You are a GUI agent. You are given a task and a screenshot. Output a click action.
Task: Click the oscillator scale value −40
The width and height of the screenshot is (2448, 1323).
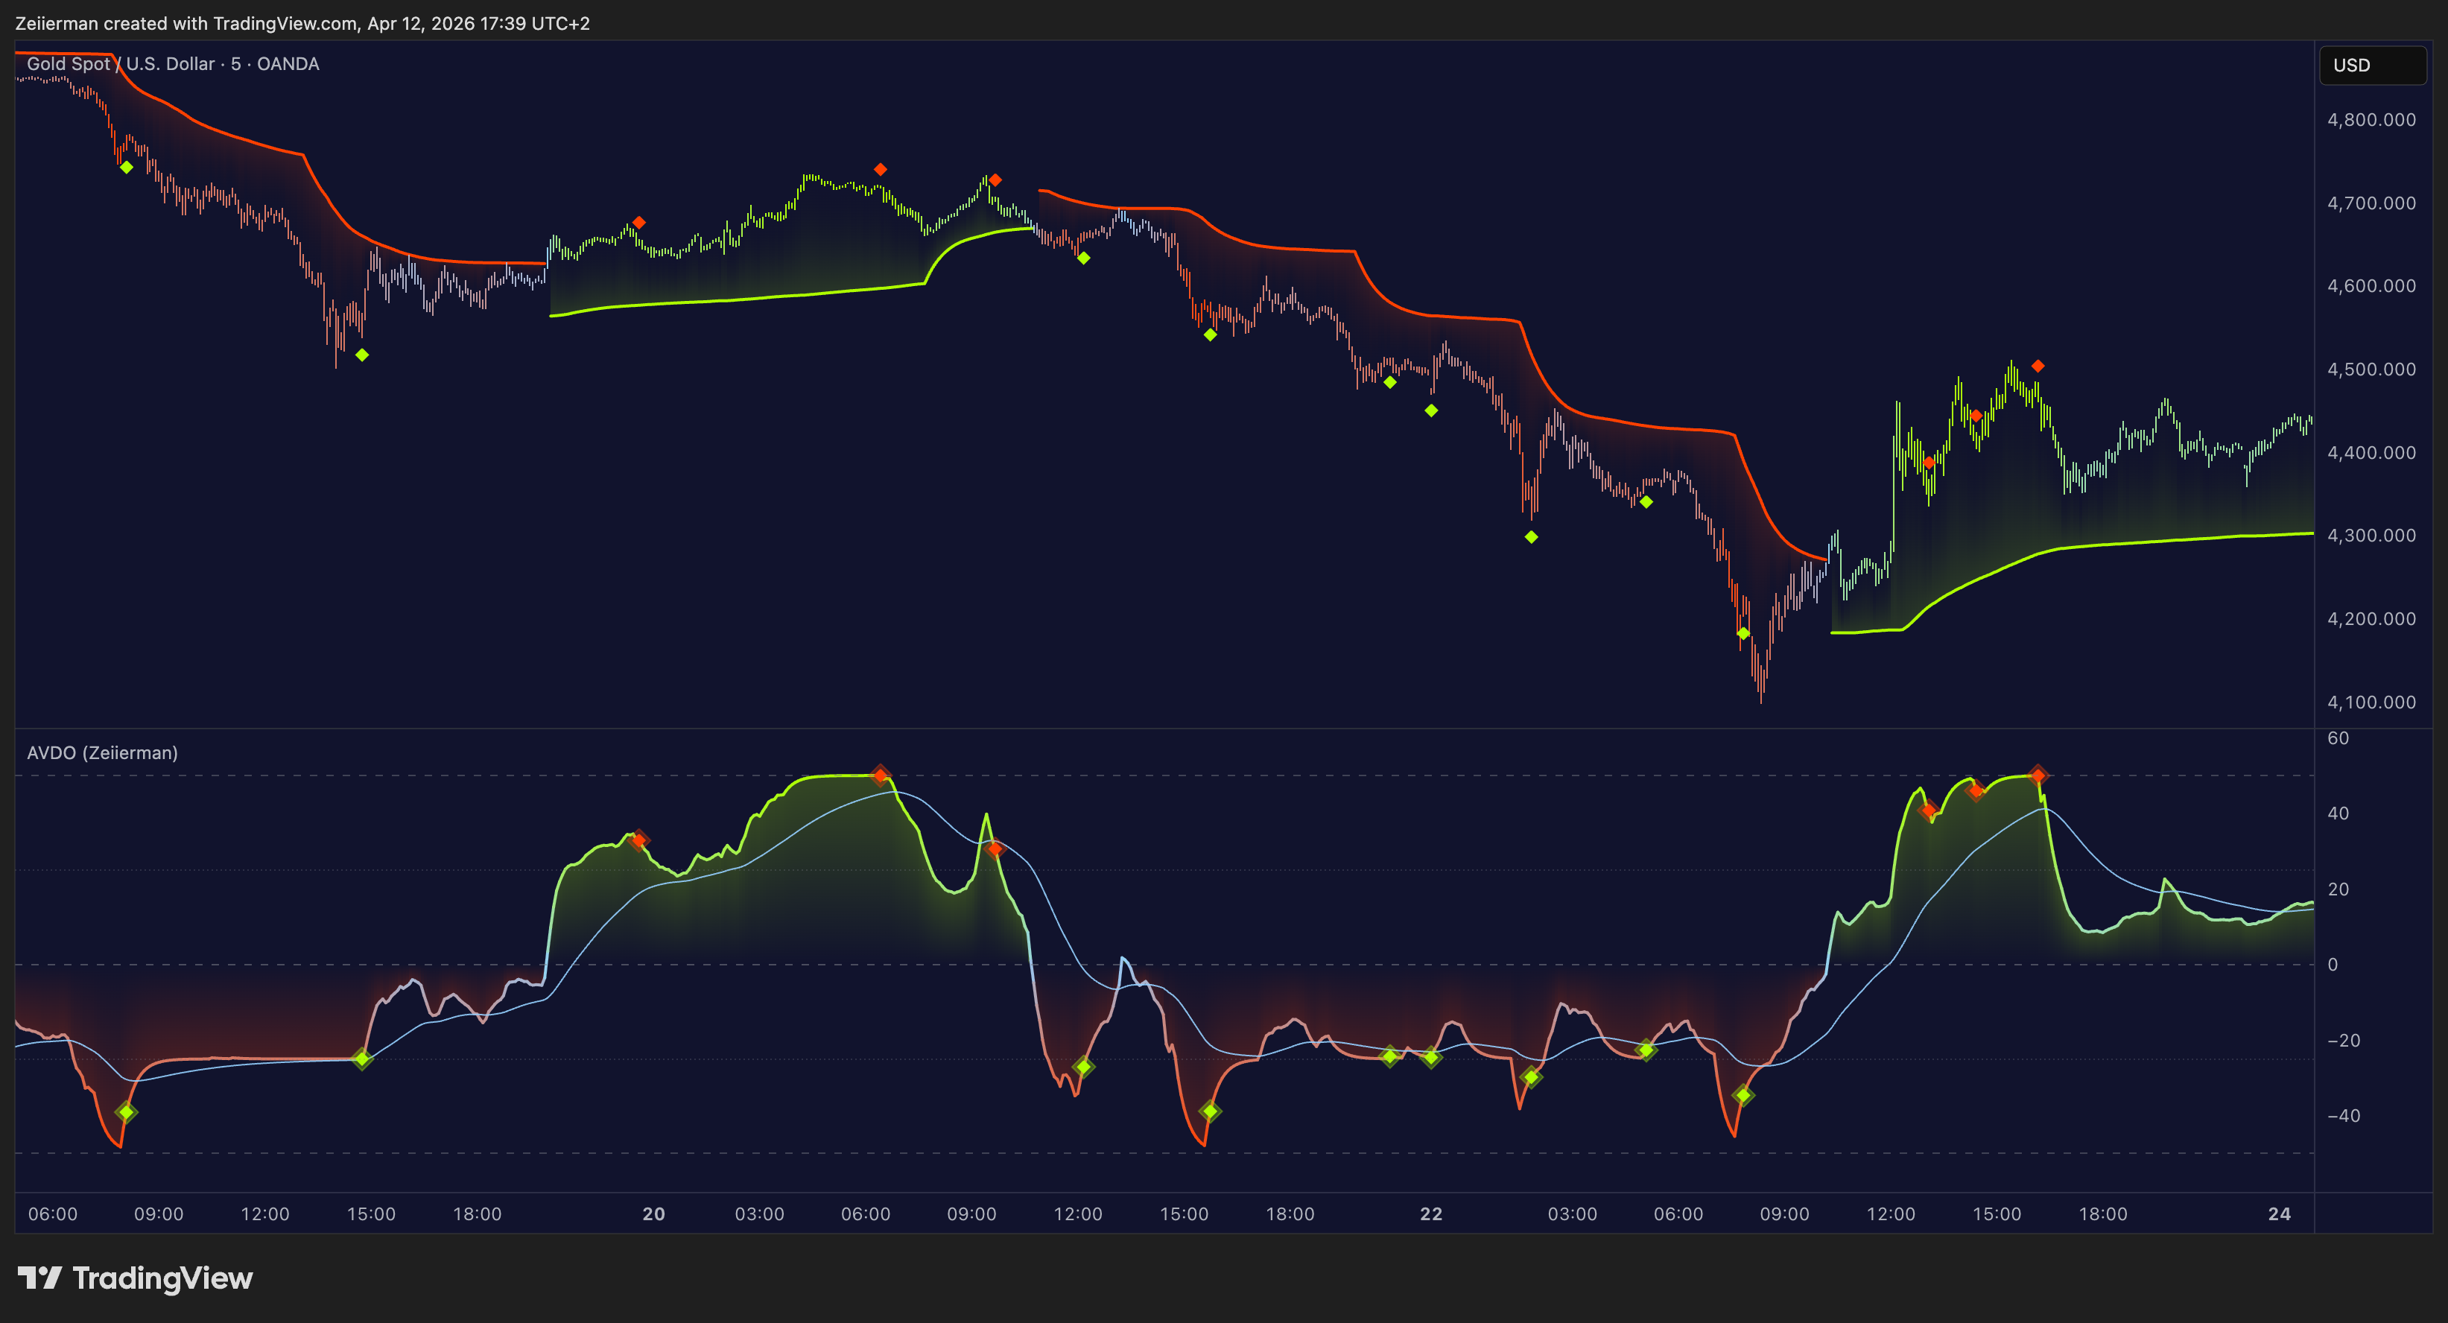(x=2342, y=1116)
